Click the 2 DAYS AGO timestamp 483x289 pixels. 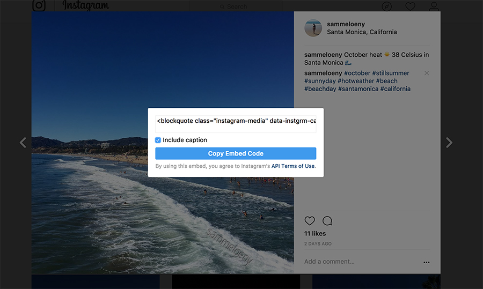(318, 244)
